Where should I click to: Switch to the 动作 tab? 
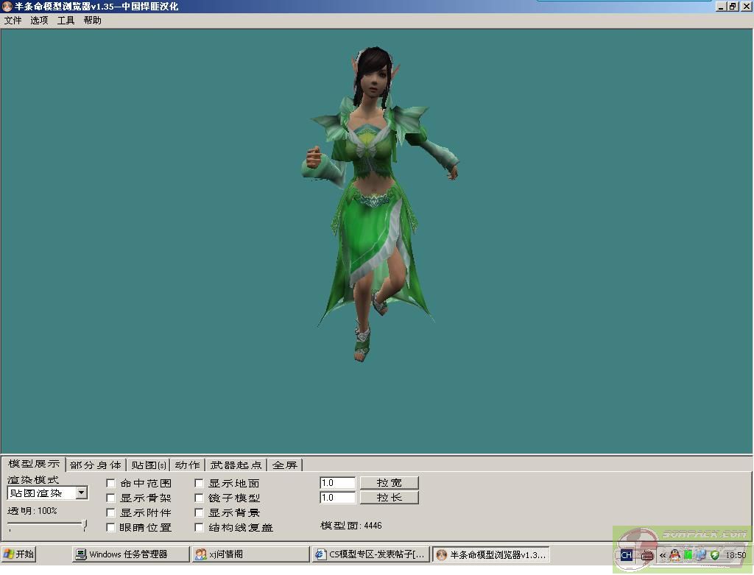[187, 465]
